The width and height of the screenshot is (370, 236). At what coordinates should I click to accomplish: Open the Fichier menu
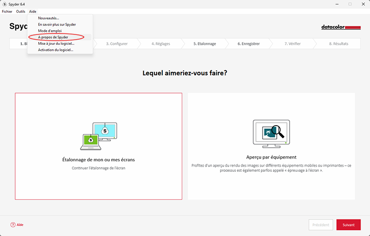coord(7,11)
